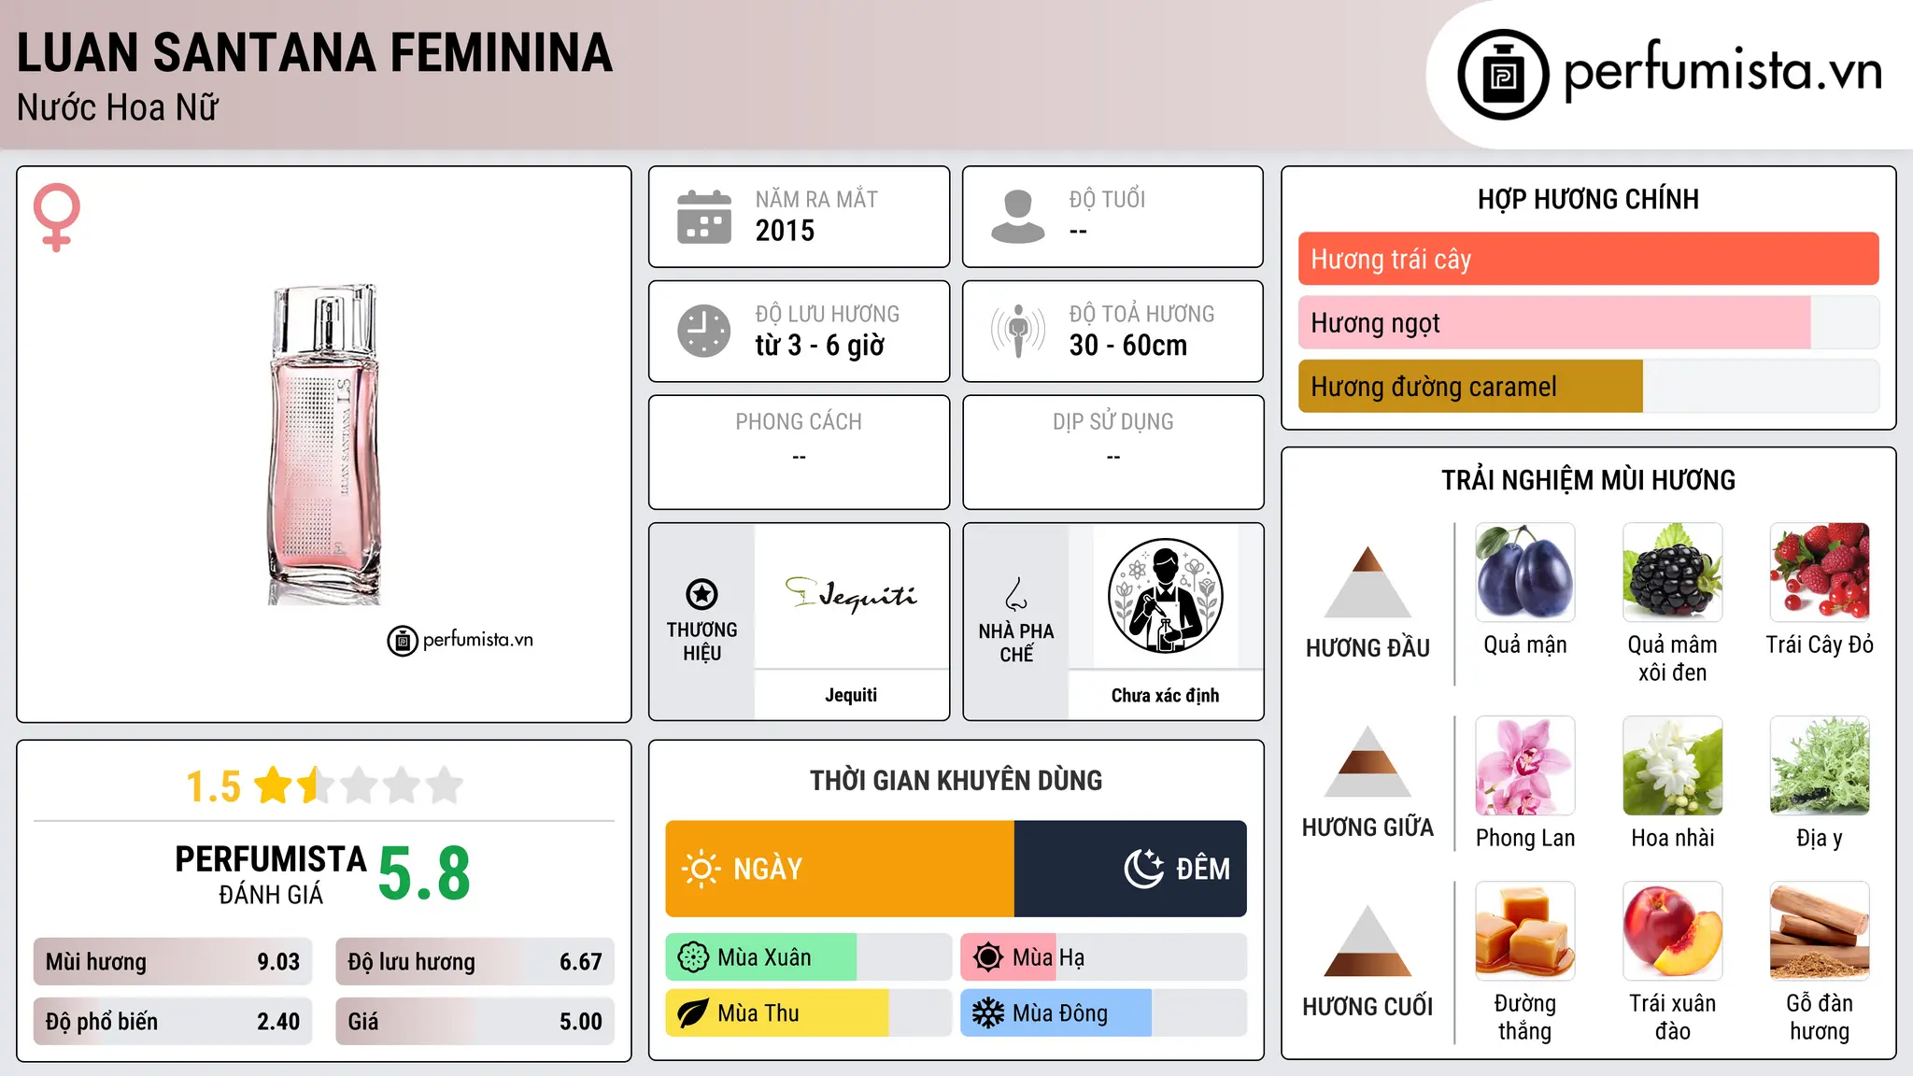Open the Trái xuân đào nectarine image
1913x1076 pixels.
pos(1672,931)
